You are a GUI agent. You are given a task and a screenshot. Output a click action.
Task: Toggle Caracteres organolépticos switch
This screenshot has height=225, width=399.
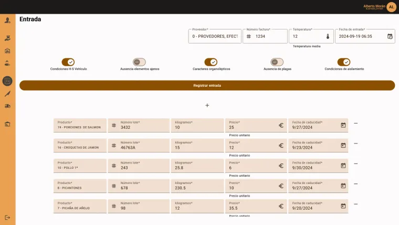tap(211, 62)
